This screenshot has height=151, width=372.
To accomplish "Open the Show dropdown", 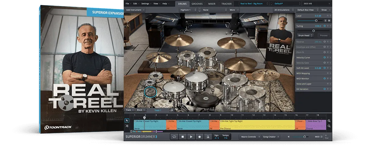I will pyautogui.click(x=325, y=10).
